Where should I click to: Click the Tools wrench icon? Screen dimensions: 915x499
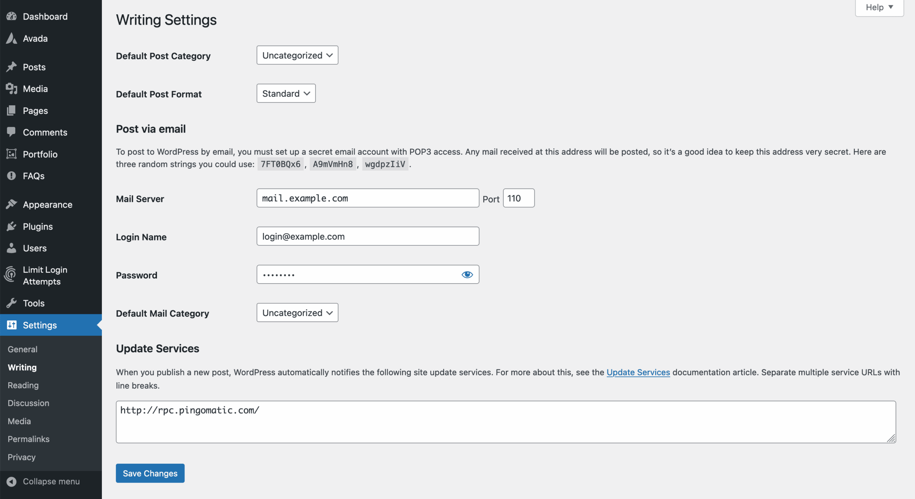tap(11, 303)
